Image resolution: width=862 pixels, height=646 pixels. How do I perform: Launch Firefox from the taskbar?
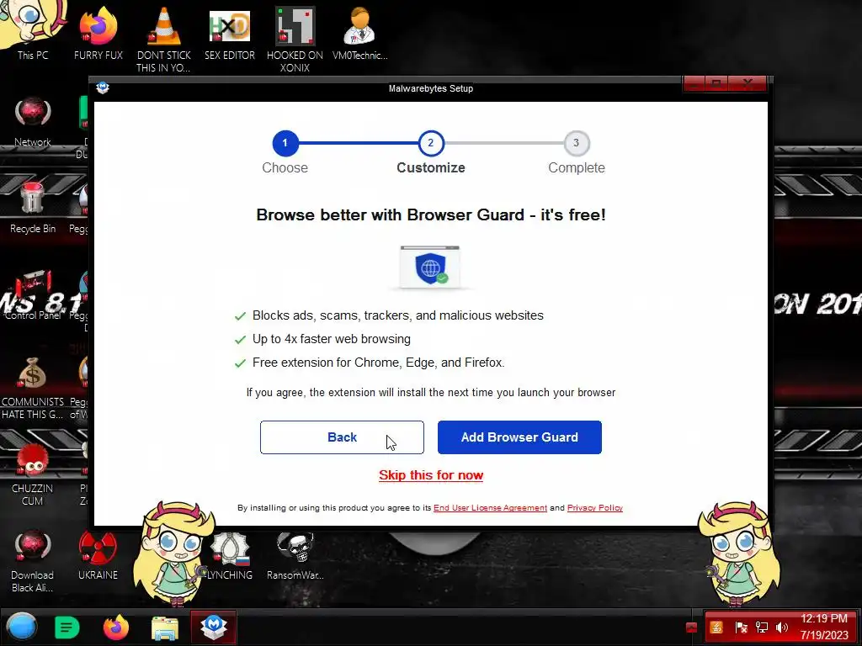pyautogui.click(x=116, y=627)
